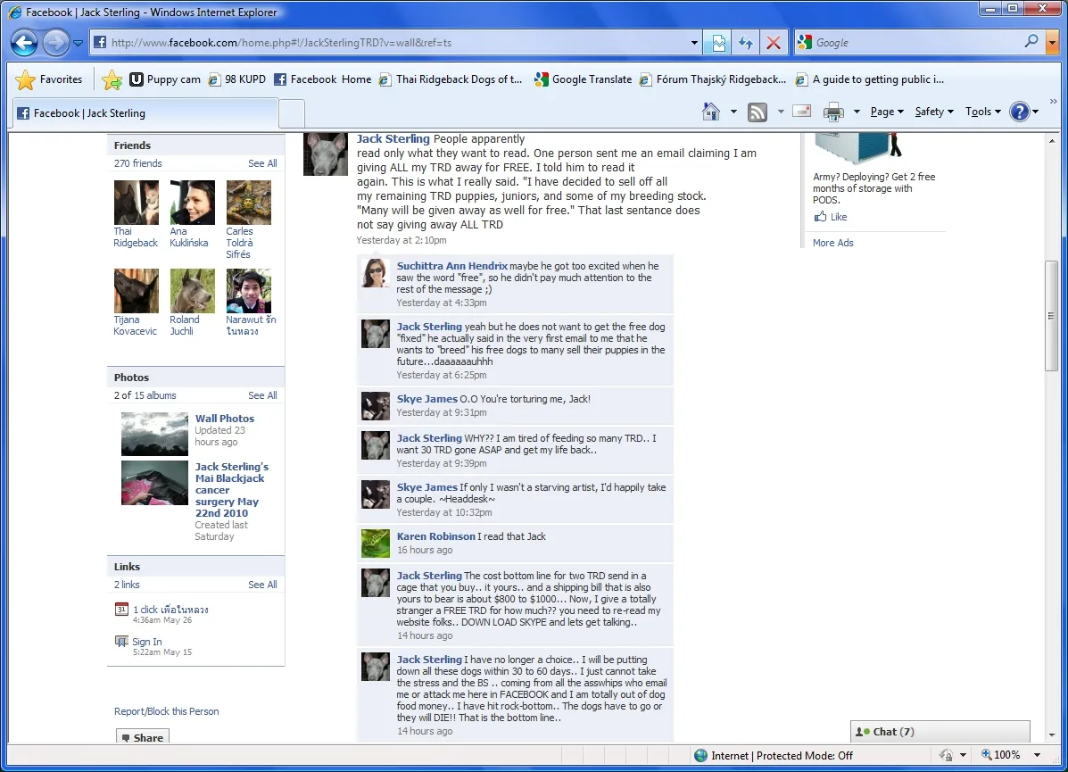This screenshot has height=772, width=1068.
Task: Click the Add to Favorites star icon
Action: [x=112, y=79]
